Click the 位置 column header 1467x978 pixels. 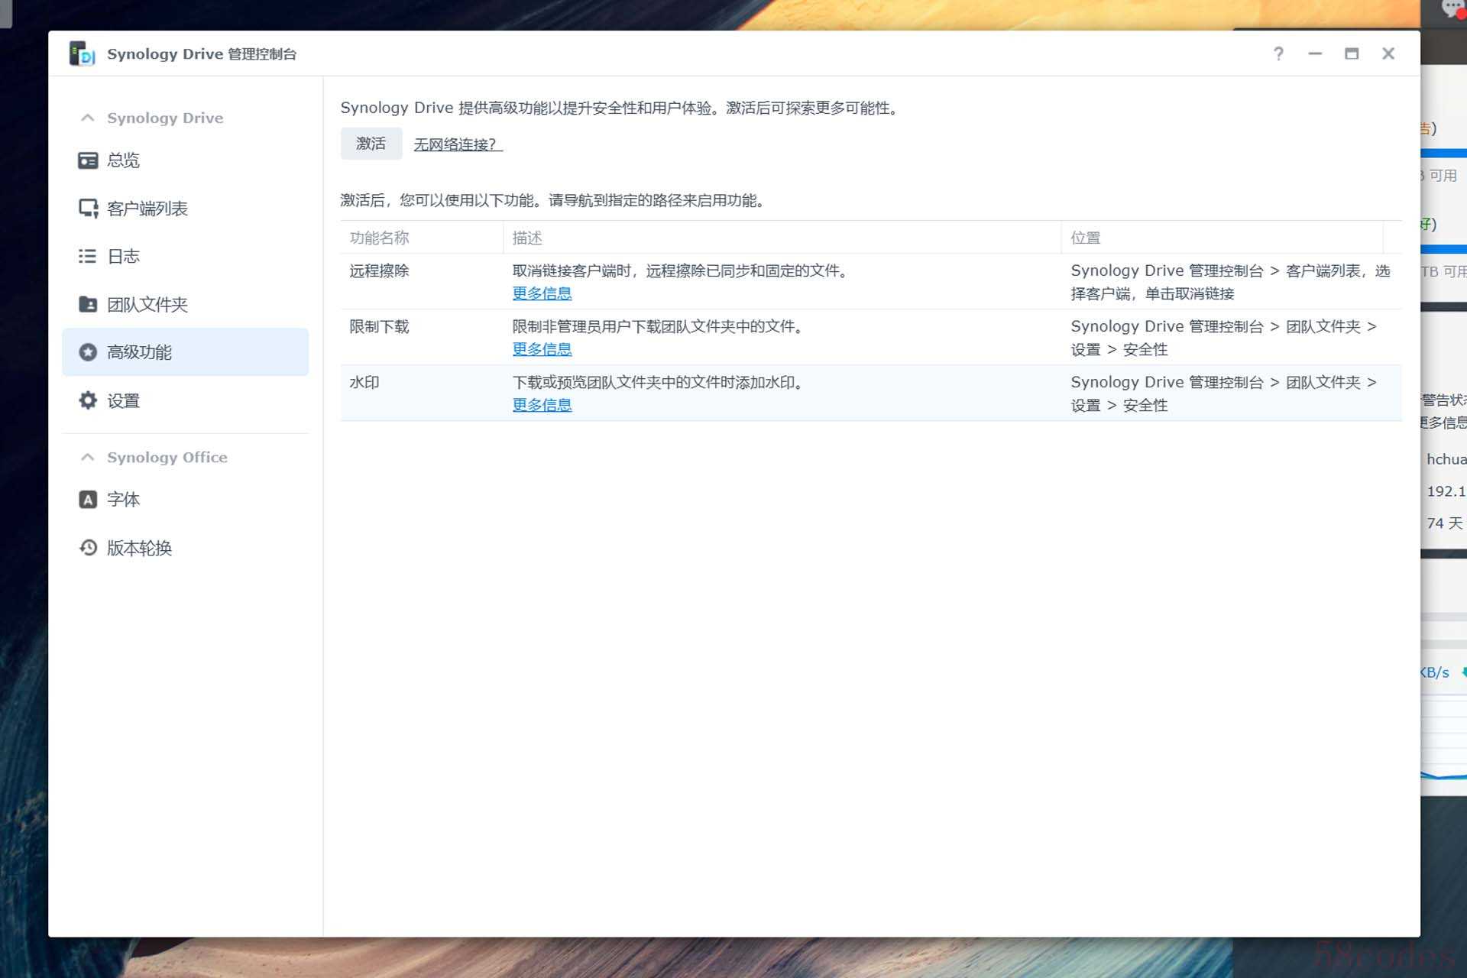[1222, 238]
